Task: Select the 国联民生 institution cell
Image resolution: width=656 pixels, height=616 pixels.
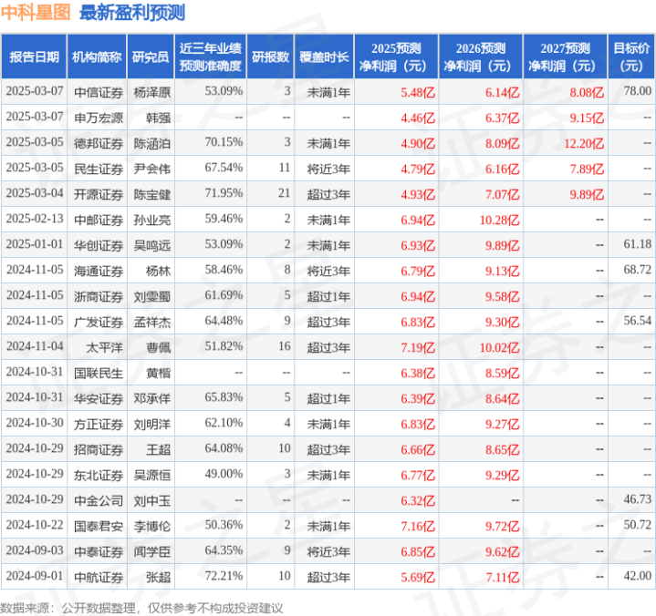Action: [99, 373]
